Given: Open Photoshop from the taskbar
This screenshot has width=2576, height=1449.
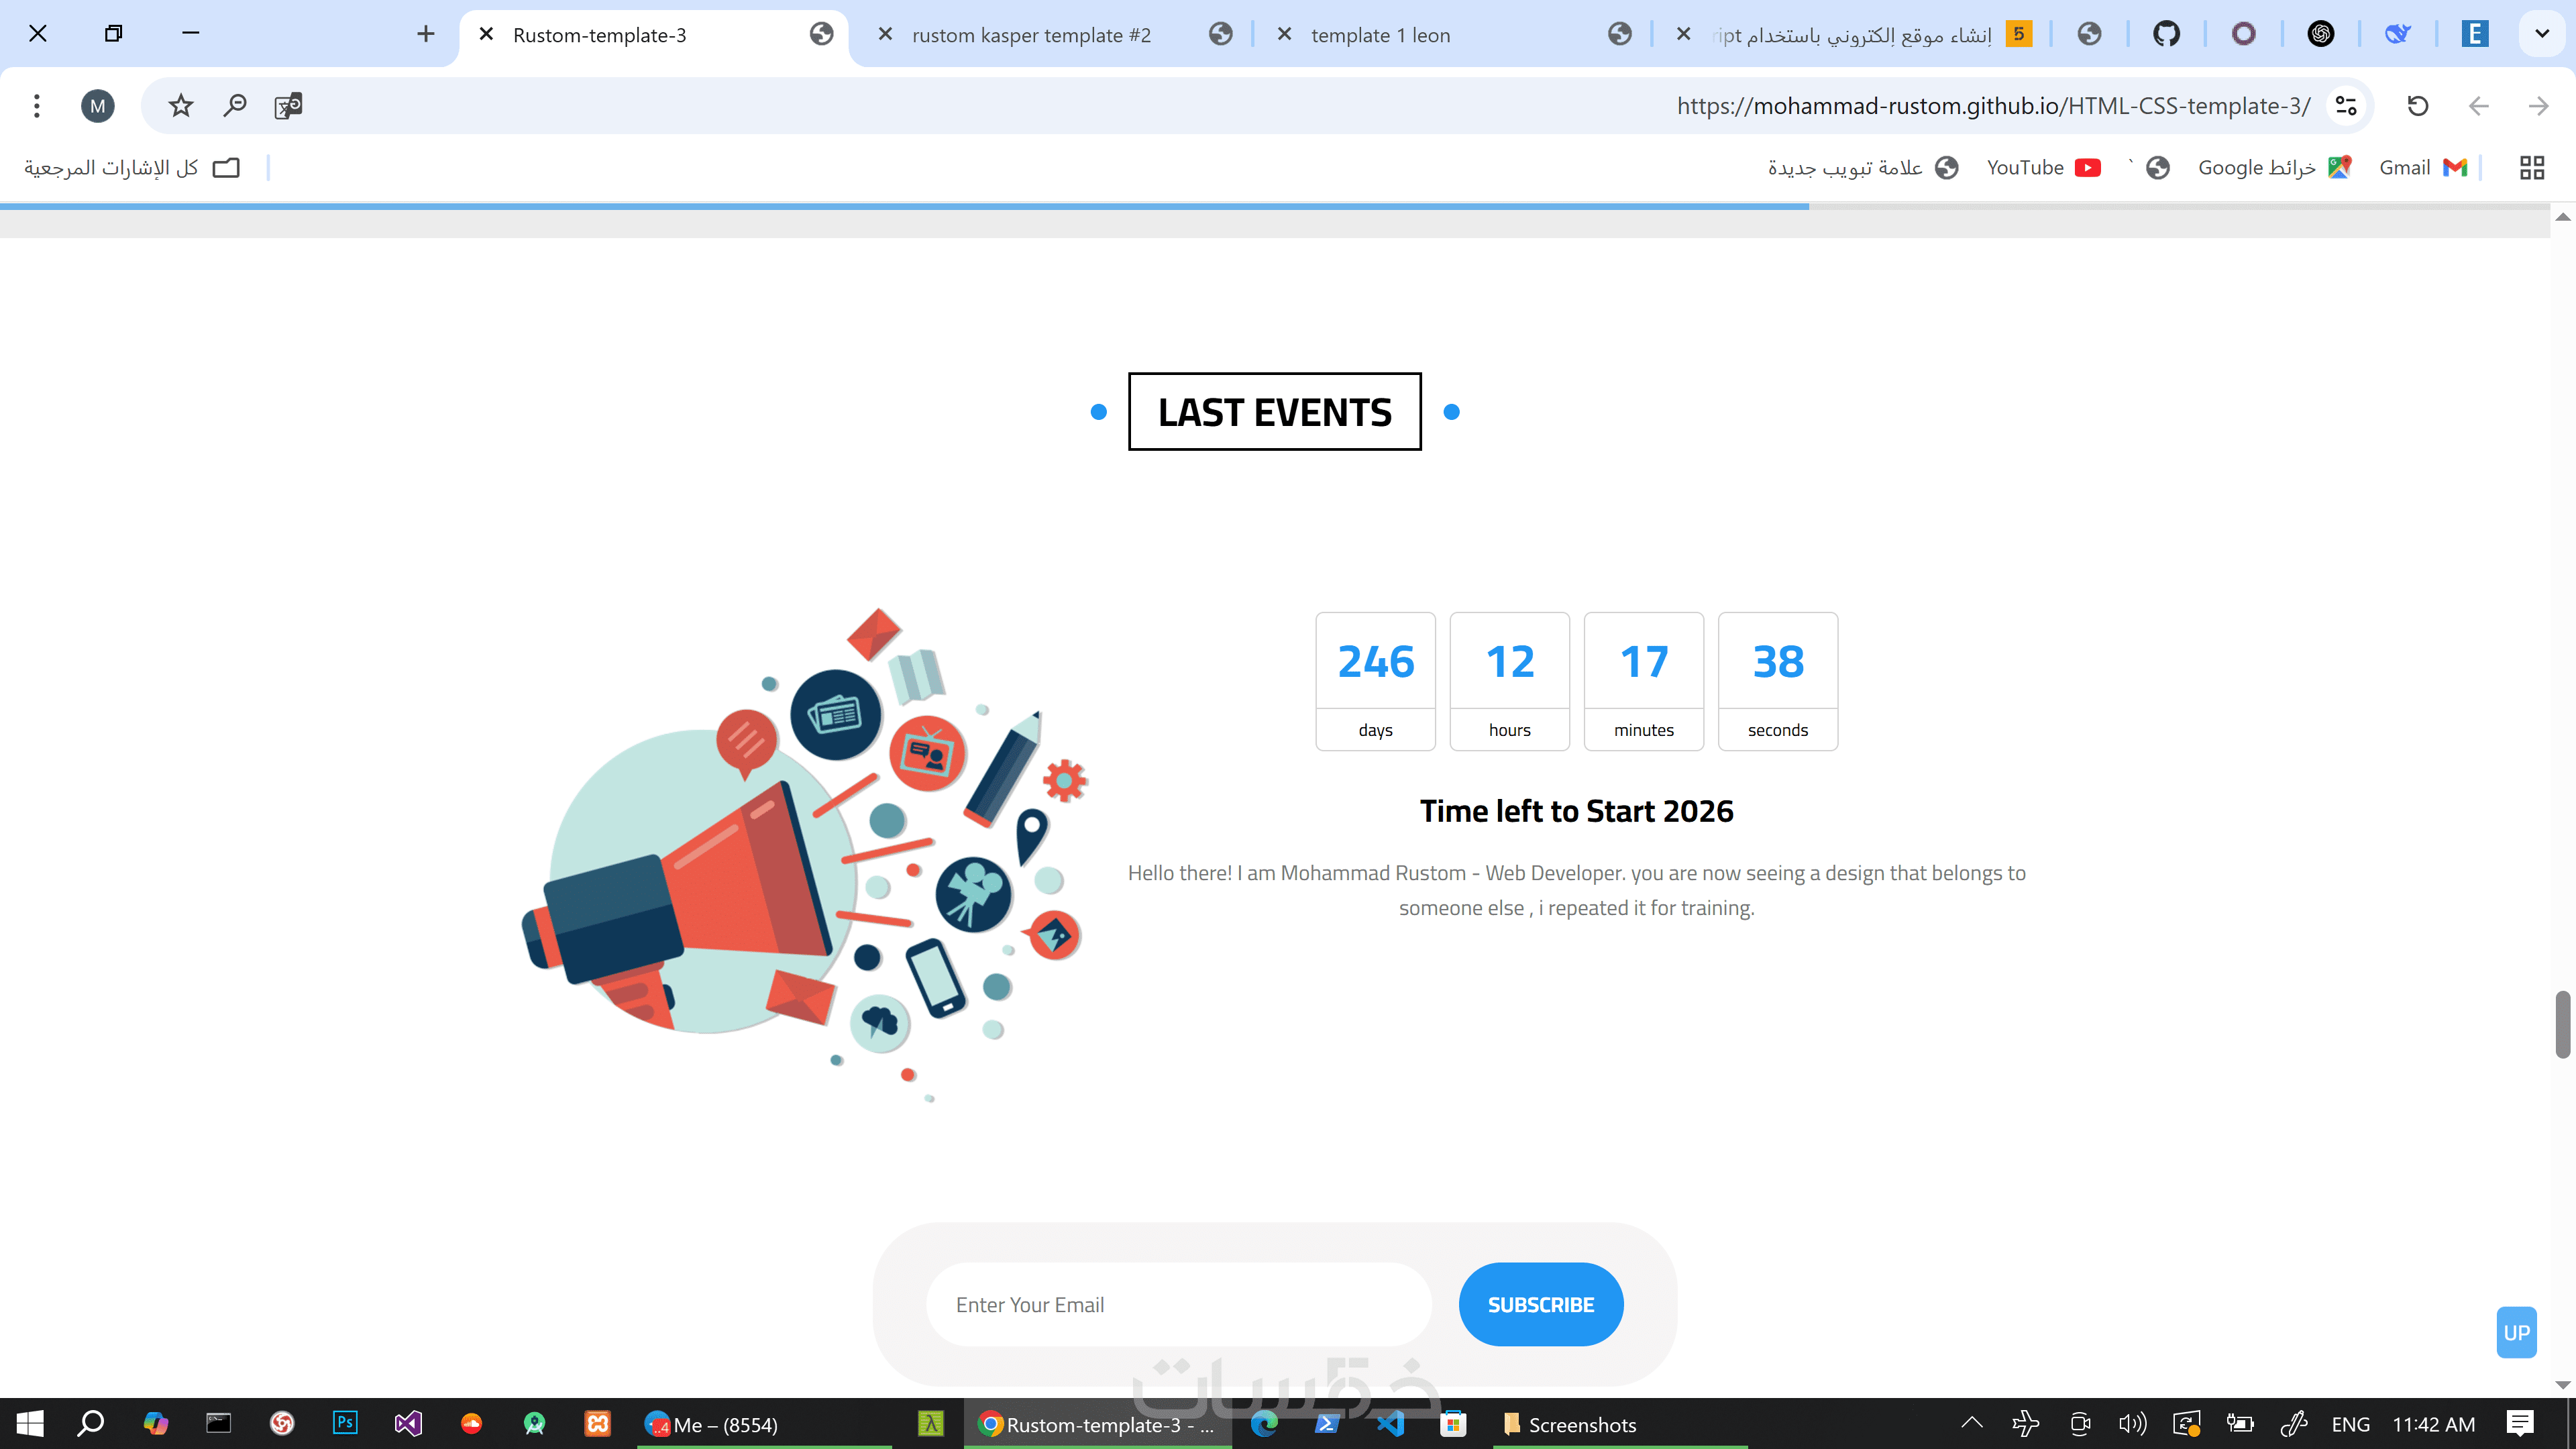Looking at the screenshot, I should tap(344, 1423).
